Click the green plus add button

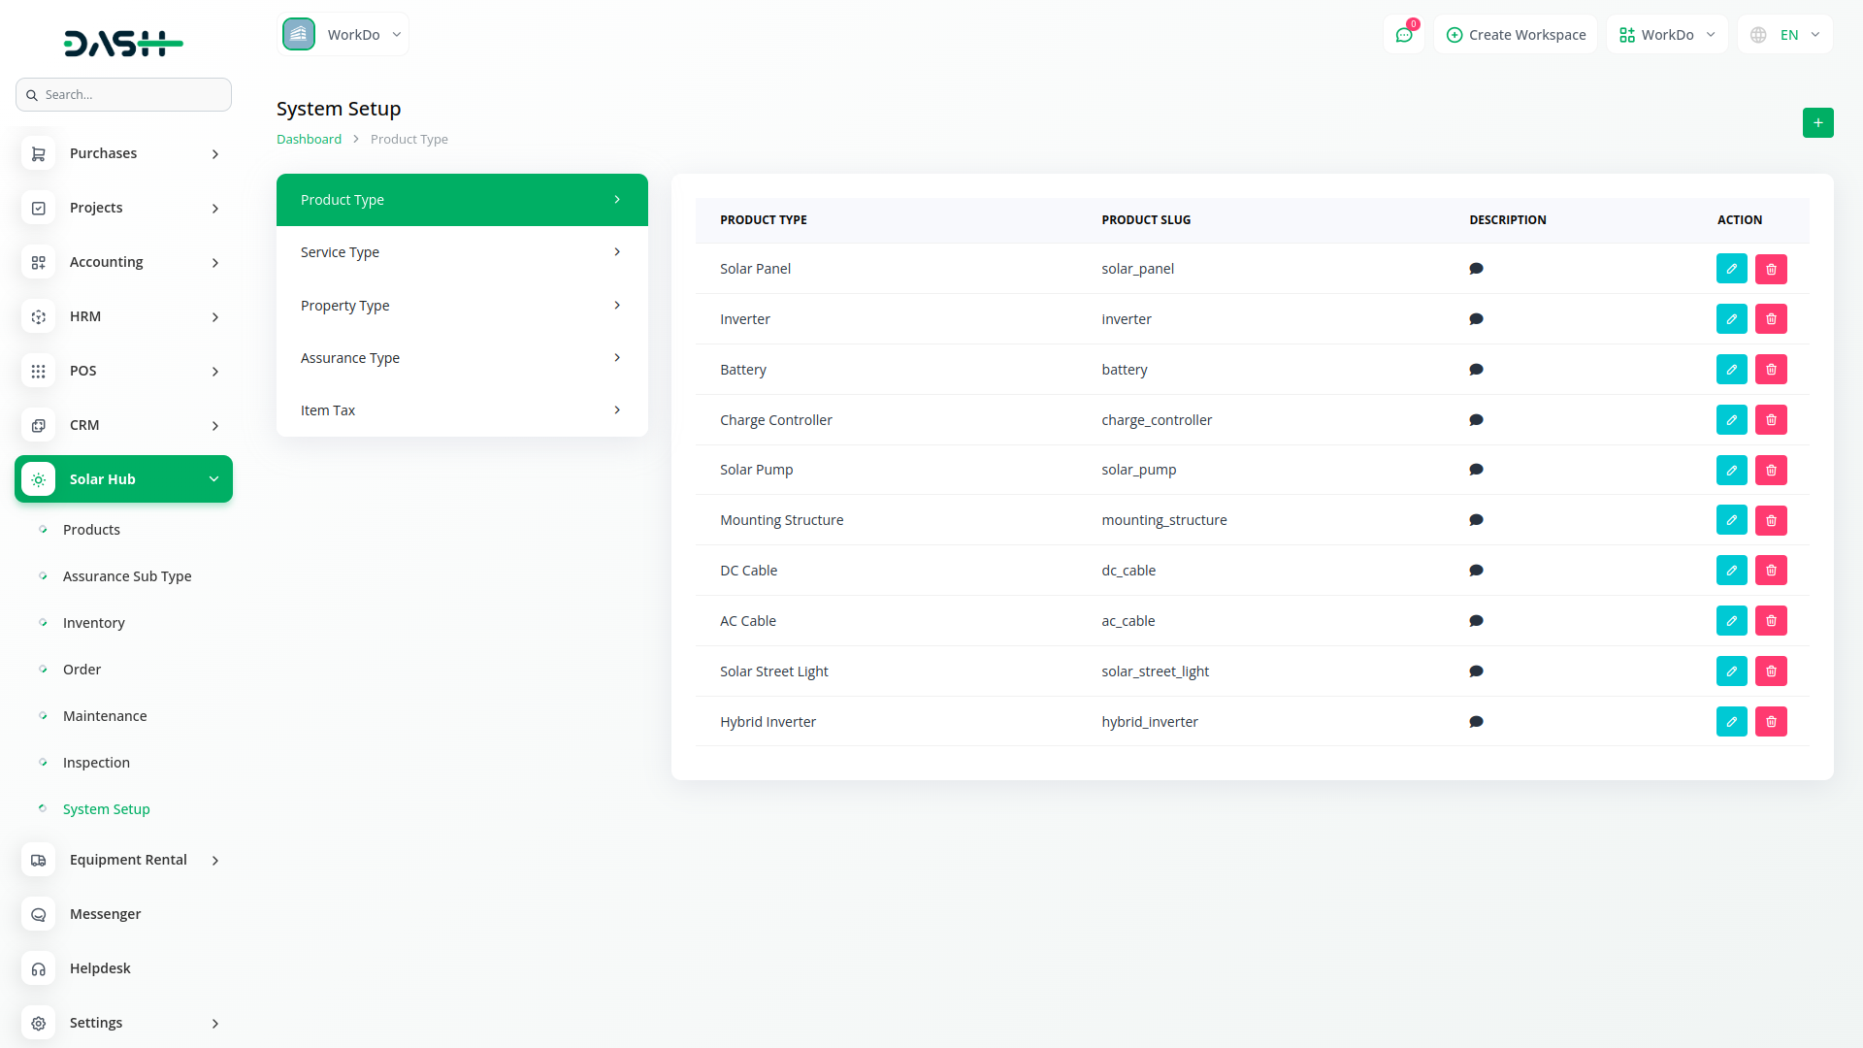1817,123
